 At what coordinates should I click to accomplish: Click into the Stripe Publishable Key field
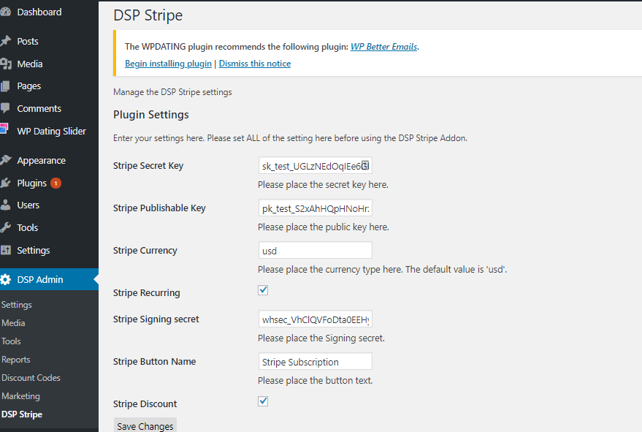[x=316, y=208]
